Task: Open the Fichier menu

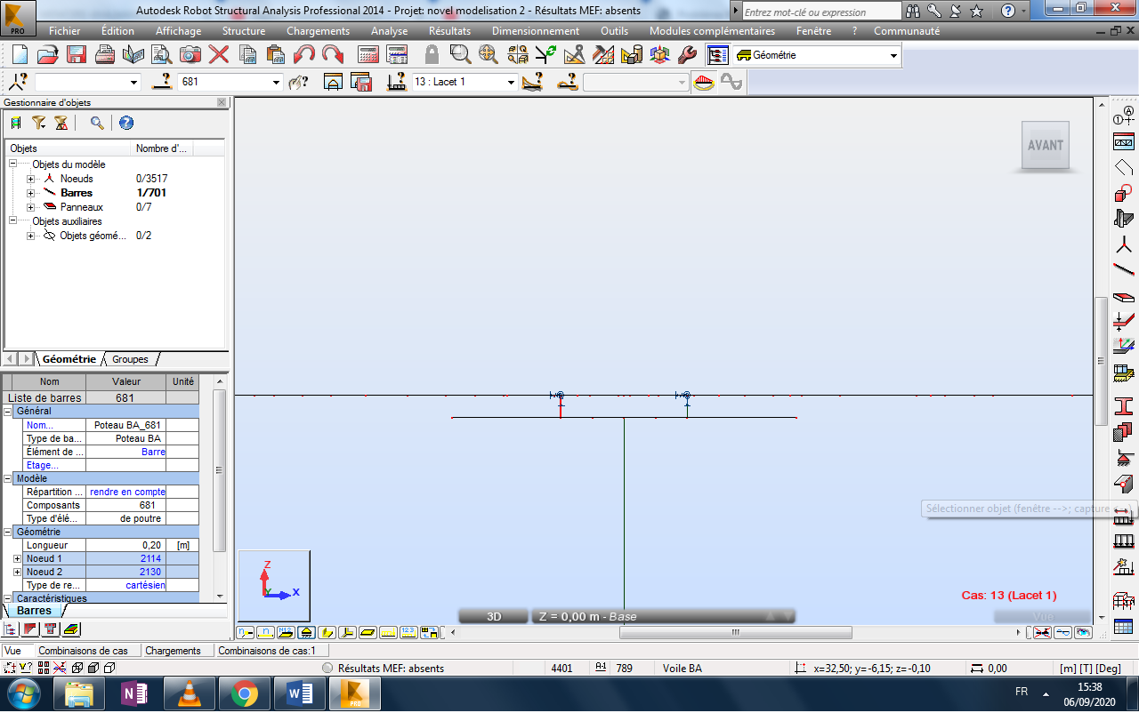Action: (65, 31)
